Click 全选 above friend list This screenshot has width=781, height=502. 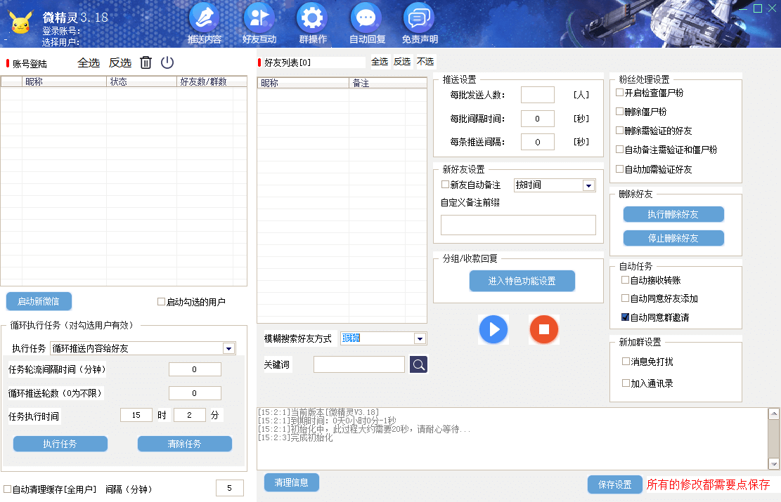pos(380,62)
